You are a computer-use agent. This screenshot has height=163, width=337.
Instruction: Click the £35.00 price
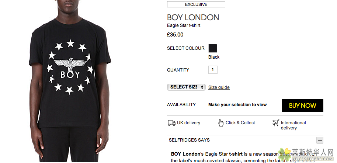coord(175,35)
